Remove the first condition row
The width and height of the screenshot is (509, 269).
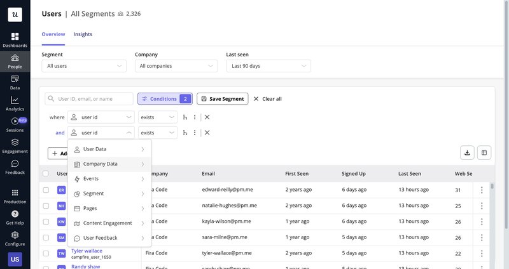[207, 117]
